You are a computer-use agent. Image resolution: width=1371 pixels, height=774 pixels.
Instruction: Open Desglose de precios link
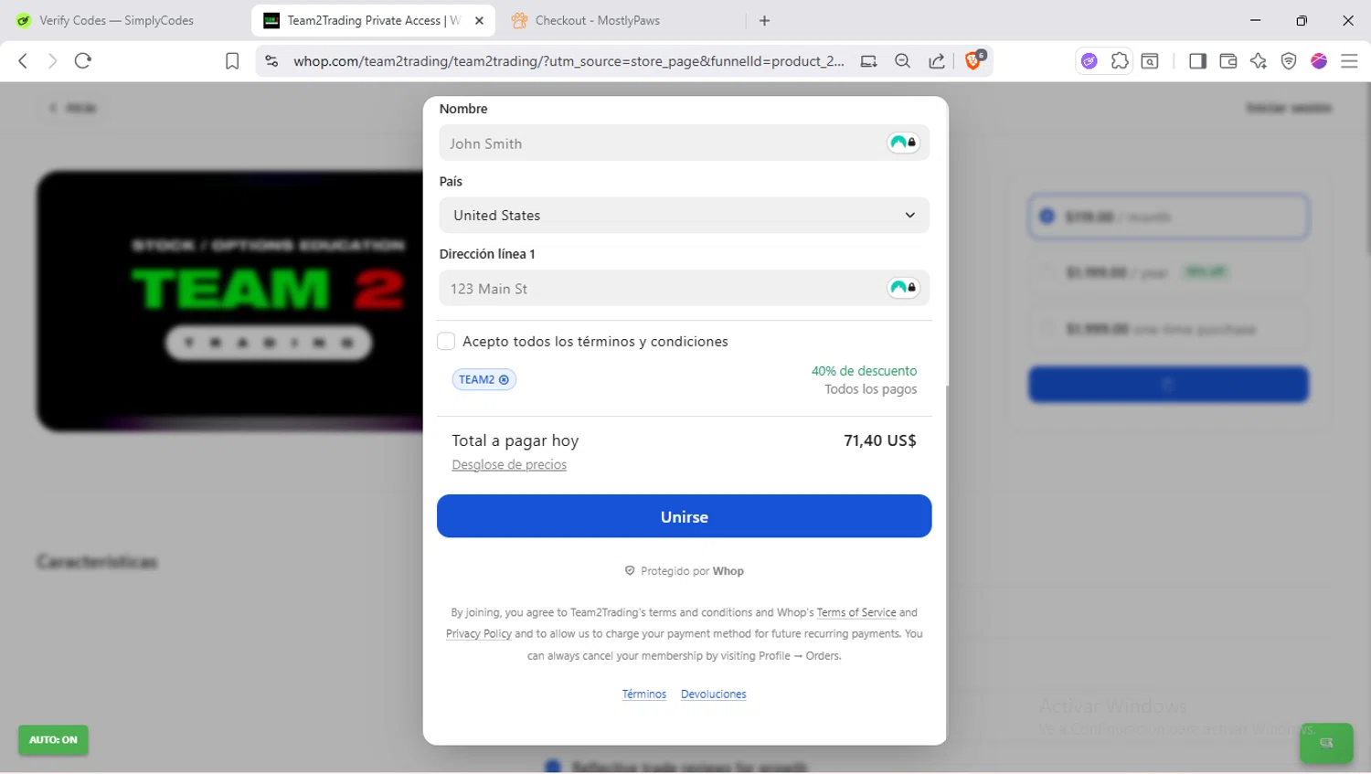[509, 465]
